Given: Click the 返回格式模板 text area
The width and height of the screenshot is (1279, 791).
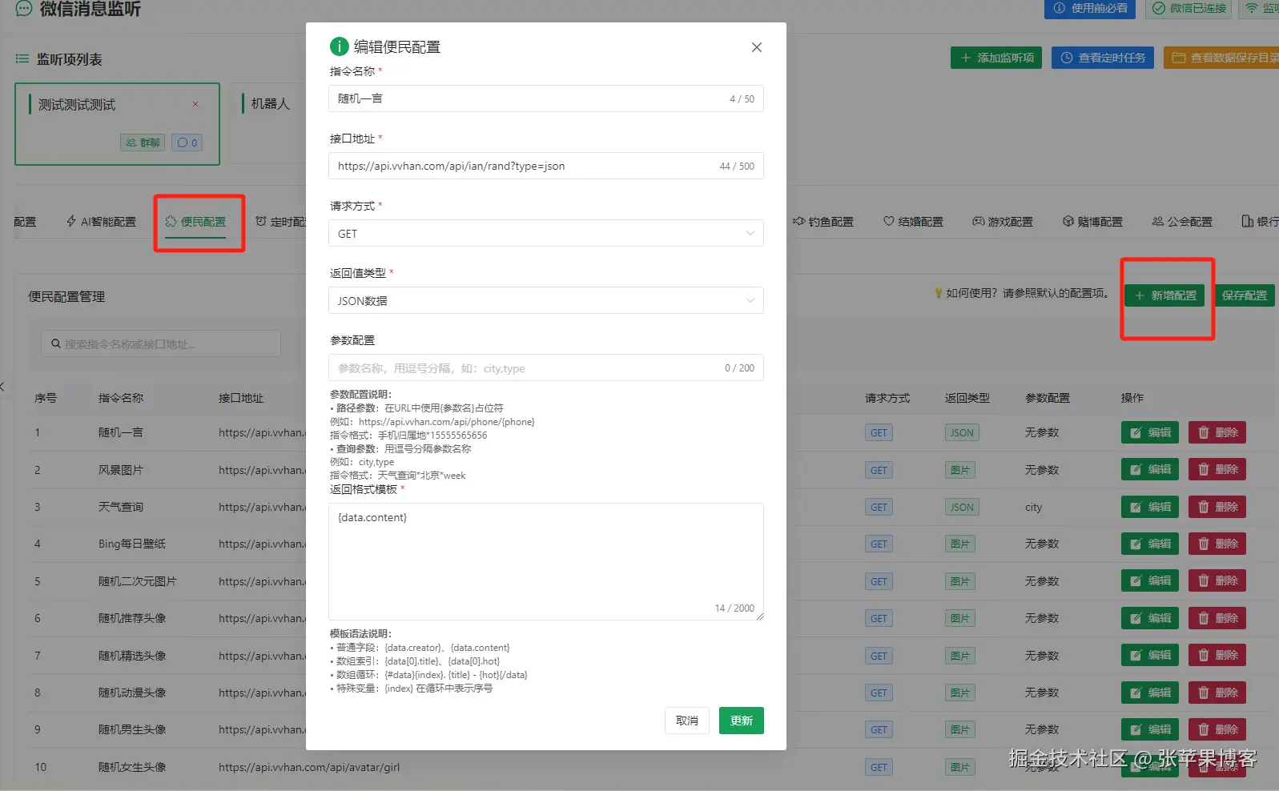Looking at the screenshot, I should [545, 560].
